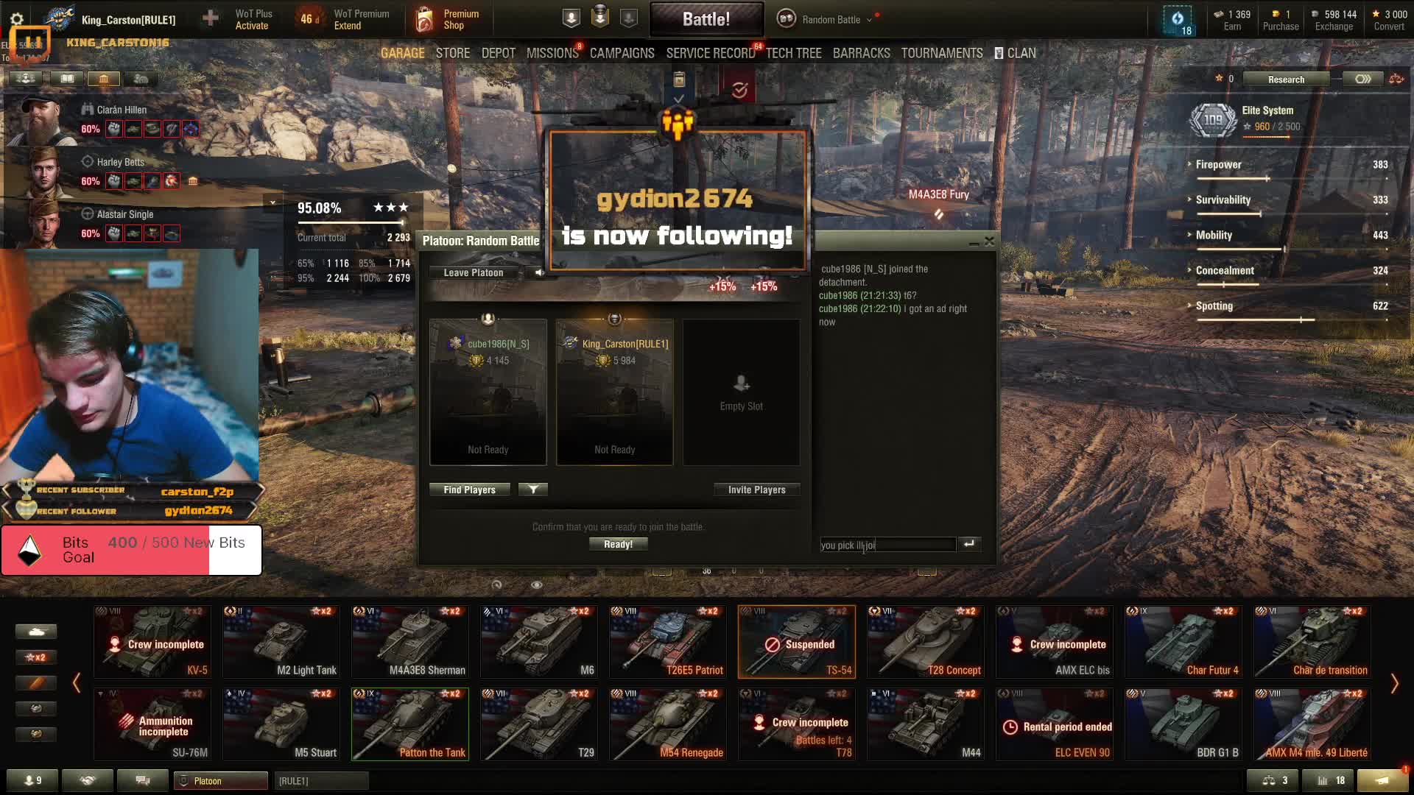
Task: Click the Ready! button
Action: click(618, 545)
